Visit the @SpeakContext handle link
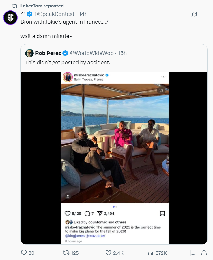Screen dimensions: 213x260 pos(54,14)
